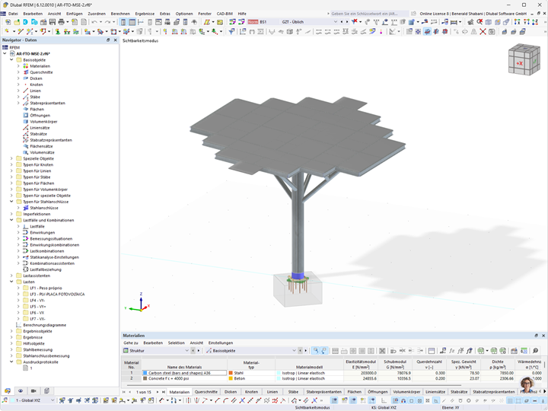
Task: Click the Save file toolbar icon
Action: tap(52, 22)
